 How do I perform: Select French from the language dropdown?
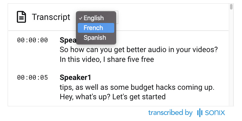pos(96,28)
